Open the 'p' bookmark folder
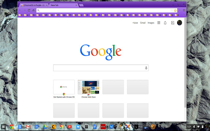The width and height of the screenshot is (210, 131). click(x=116, y=15)
